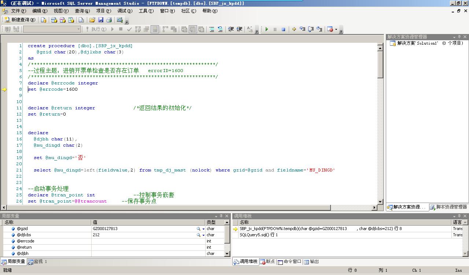Click the SQL Server Compact query icon
This screenshot has width=469, height=275.
coord(81,20)
